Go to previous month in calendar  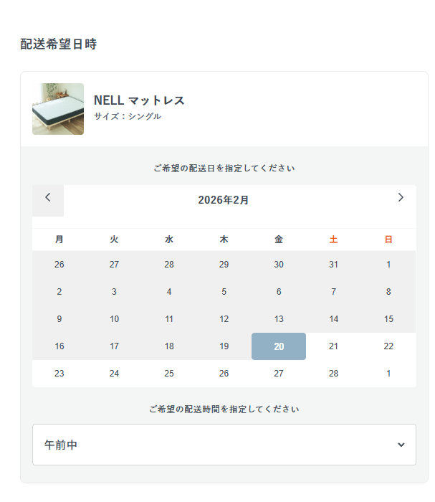coord(48,199)
